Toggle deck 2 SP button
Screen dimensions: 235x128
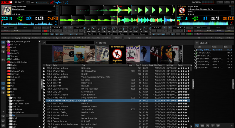(158, 34)
